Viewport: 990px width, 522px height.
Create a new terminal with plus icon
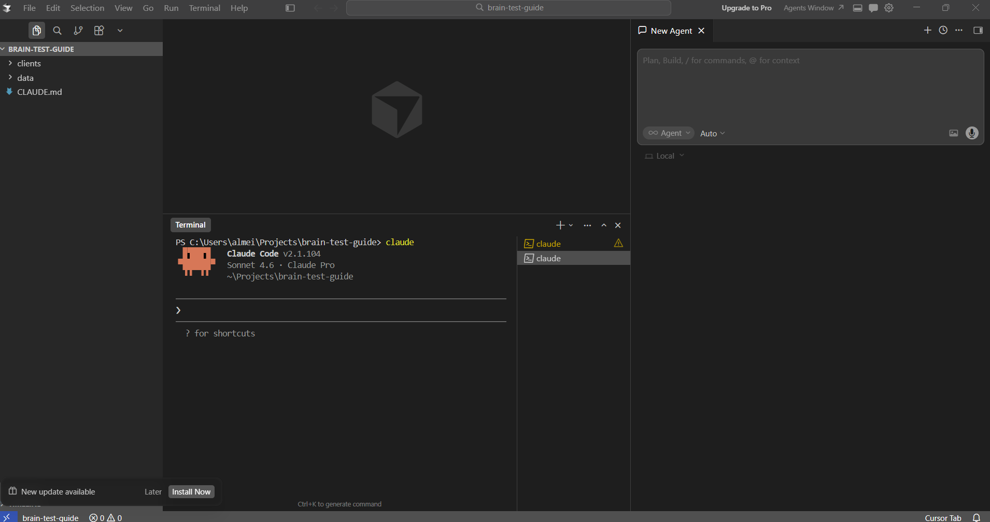pos(560,225)
